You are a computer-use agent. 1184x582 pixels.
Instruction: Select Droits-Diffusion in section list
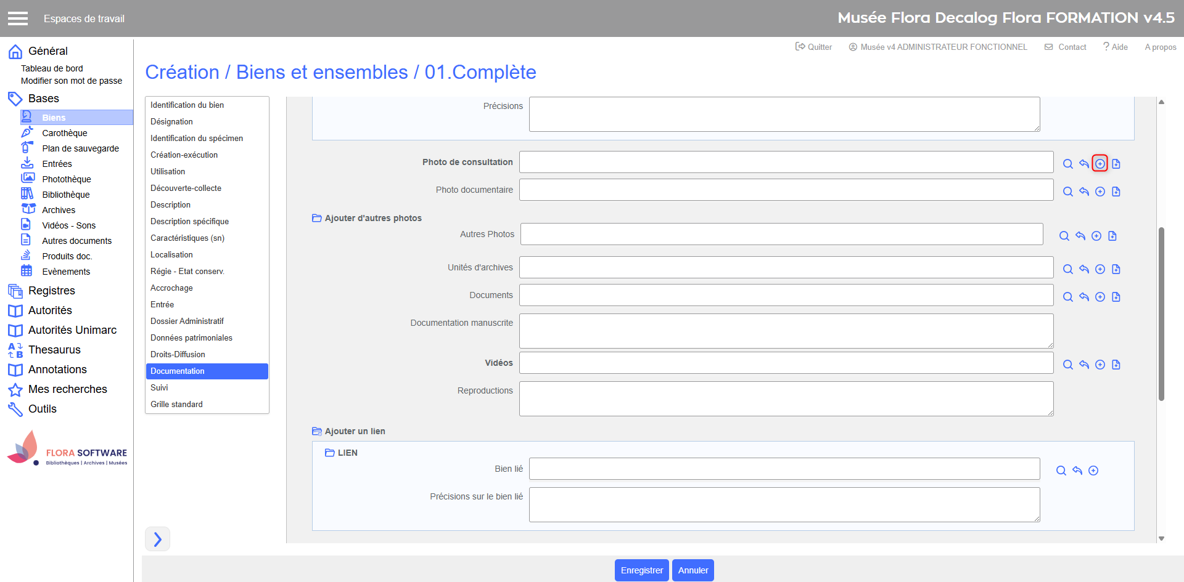pos(178,354)
